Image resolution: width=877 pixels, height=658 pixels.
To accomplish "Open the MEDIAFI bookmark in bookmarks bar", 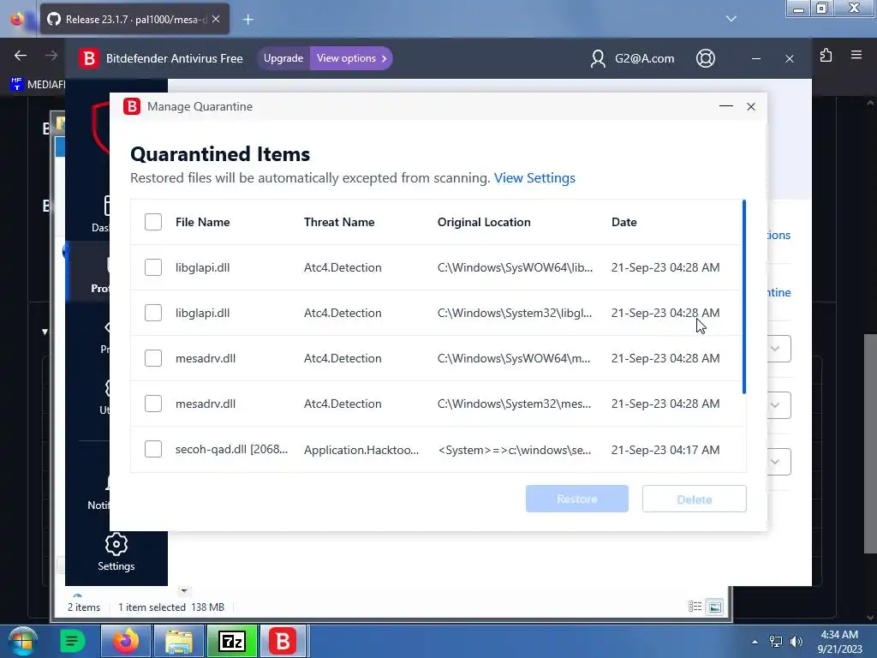I will [38, 85].
